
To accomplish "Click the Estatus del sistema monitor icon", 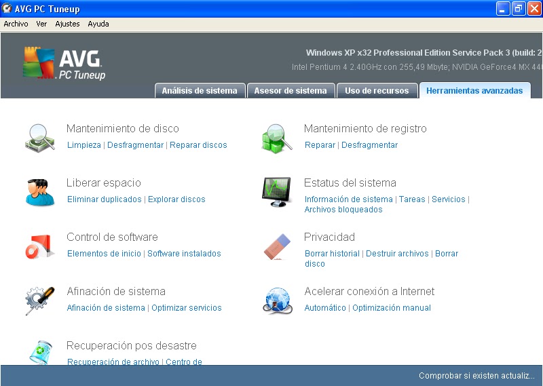I will (x=276, y=192).
